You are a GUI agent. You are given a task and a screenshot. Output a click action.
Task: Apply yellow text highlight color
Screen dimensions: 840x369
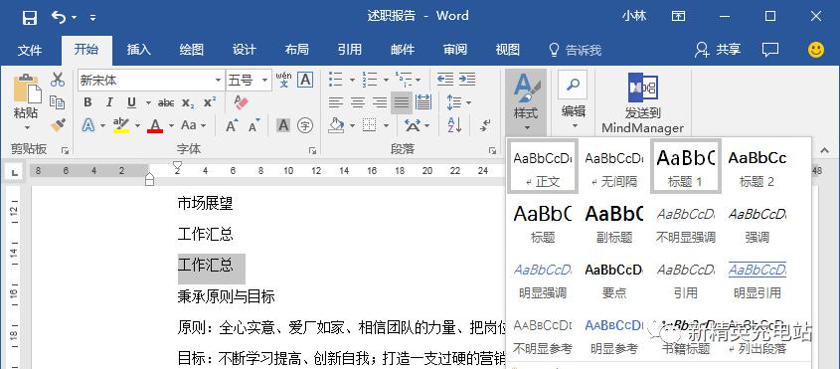pos(121,125)
